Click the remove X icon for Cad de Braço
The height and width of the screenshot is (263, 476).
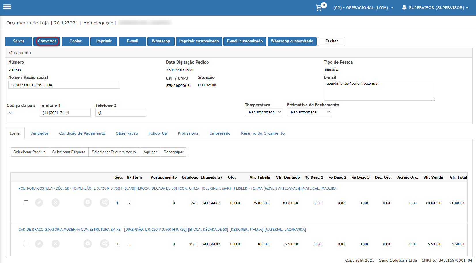(x=56, y=244)
